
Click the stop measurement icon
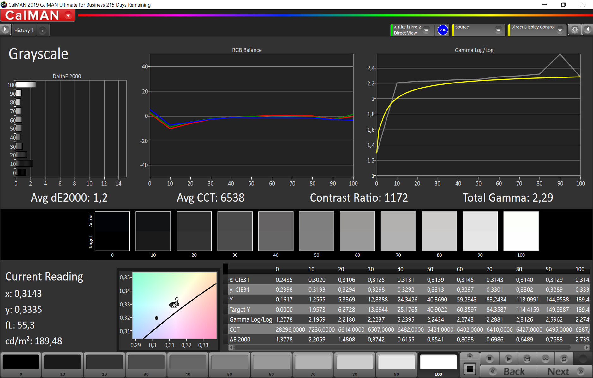[489, 358]
